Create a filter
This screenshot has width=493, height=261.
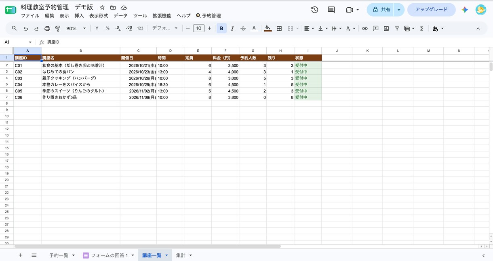tap(397, 28)
